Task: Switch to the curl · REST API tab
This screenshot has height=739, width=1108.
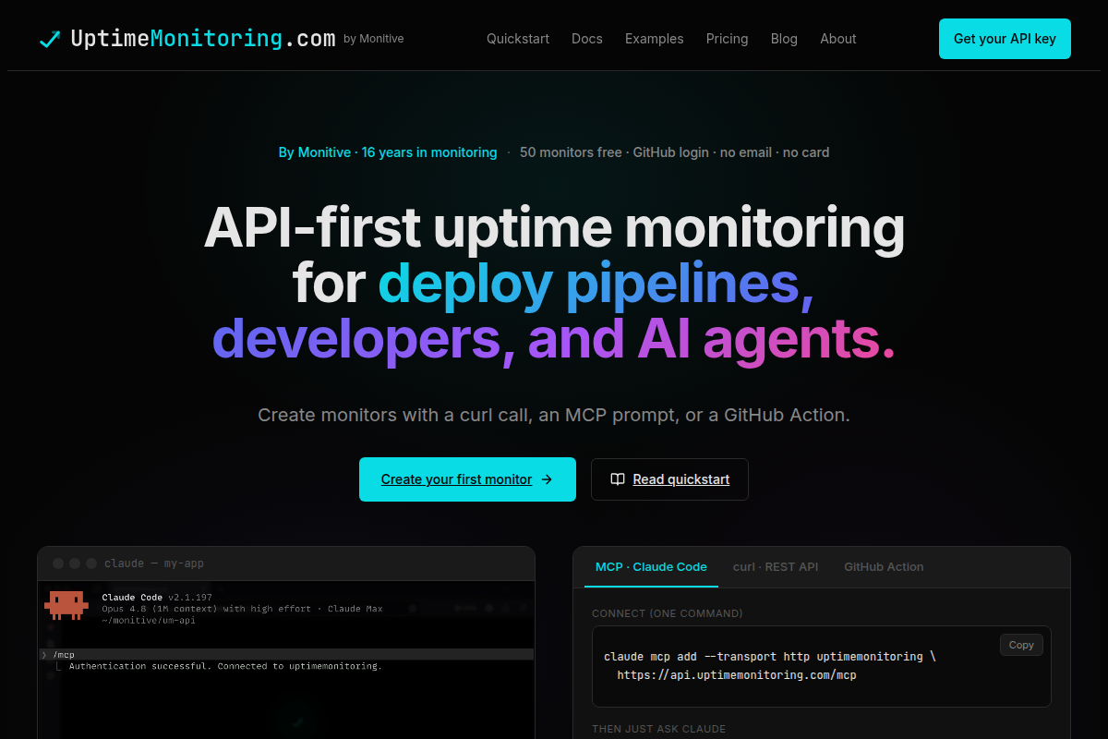Action: [776, 567]
